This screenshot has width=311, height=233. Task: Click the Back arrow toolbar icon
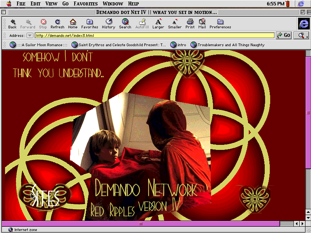pos(12,22)
